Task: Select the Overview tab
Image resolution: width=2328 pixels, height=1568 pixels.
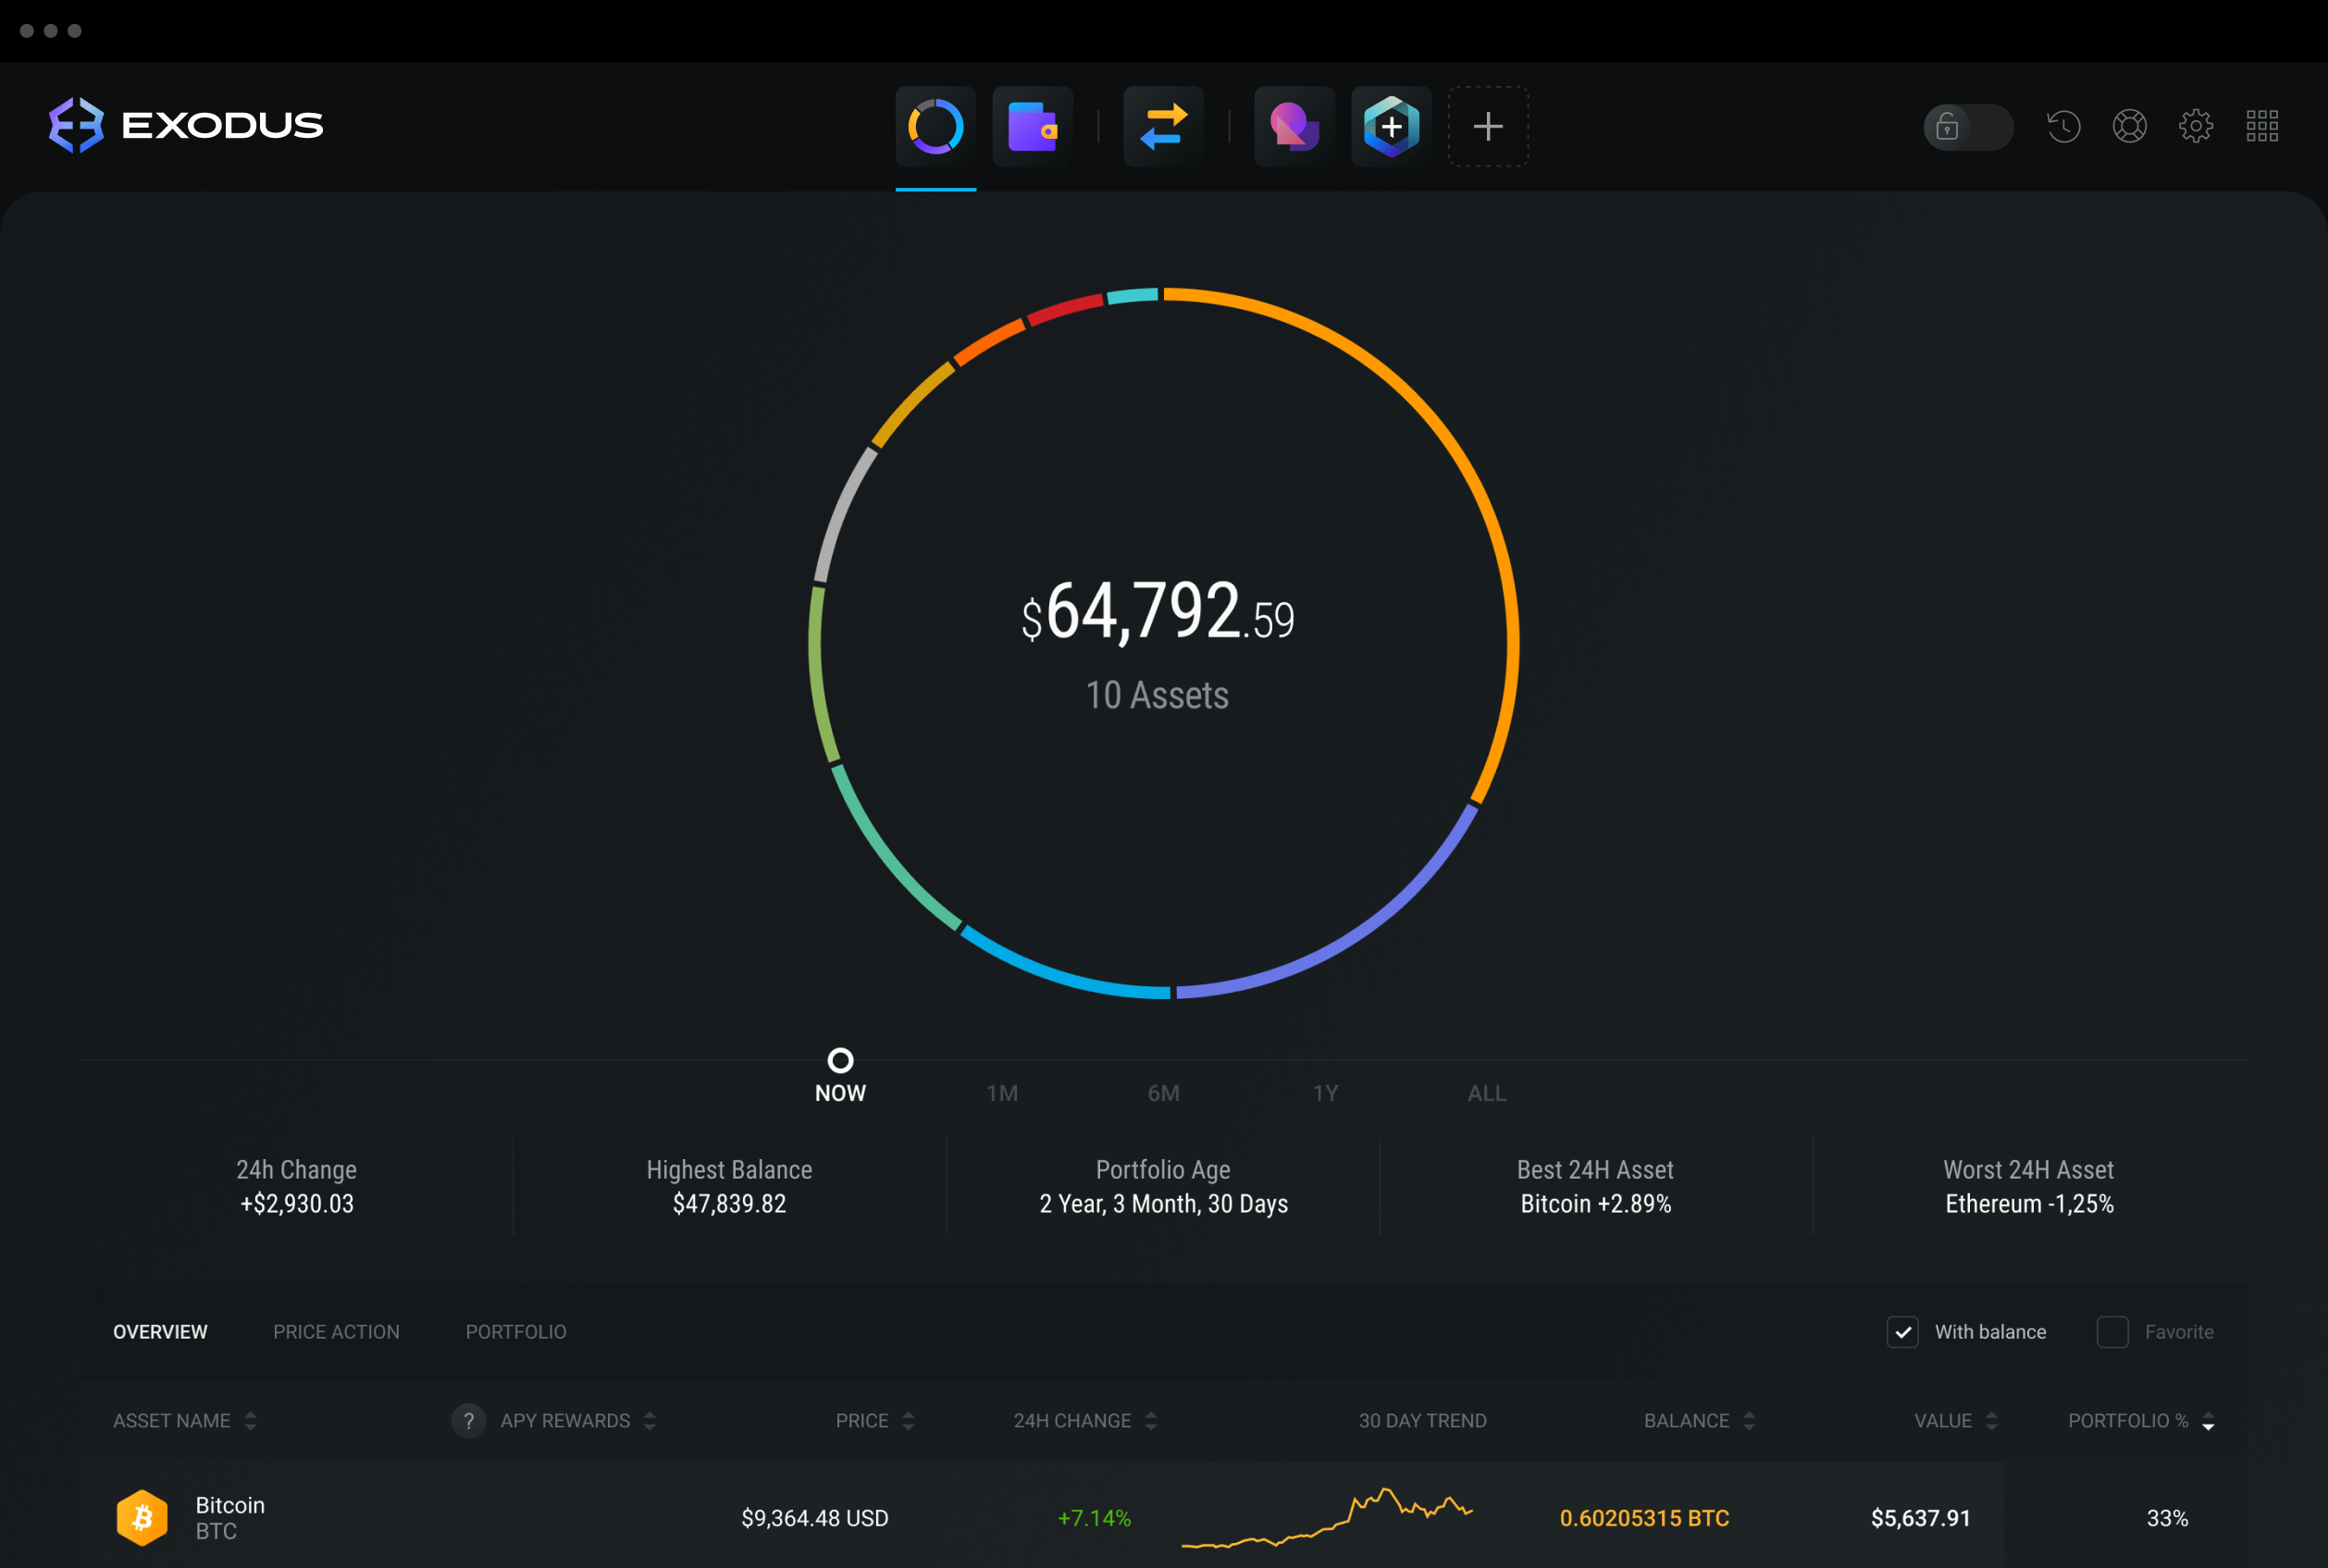Action: pos(159,1332)
